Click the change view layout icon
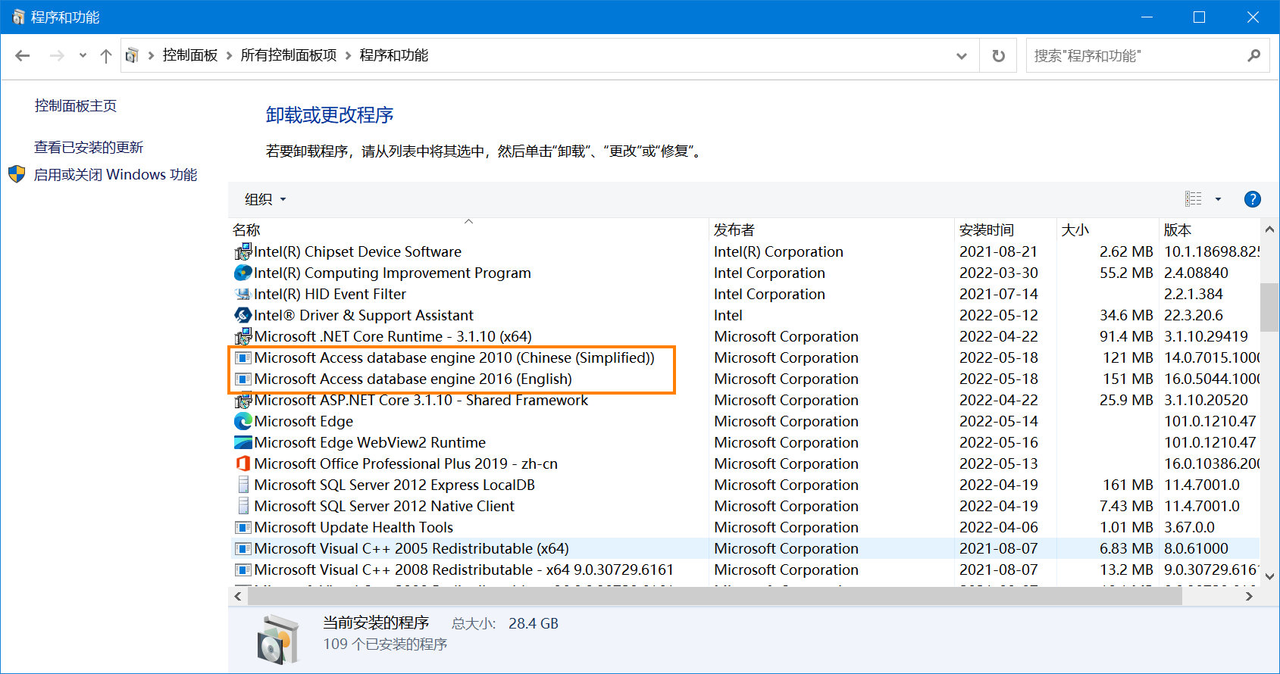1280x674 pixels. pos(1194,199)
